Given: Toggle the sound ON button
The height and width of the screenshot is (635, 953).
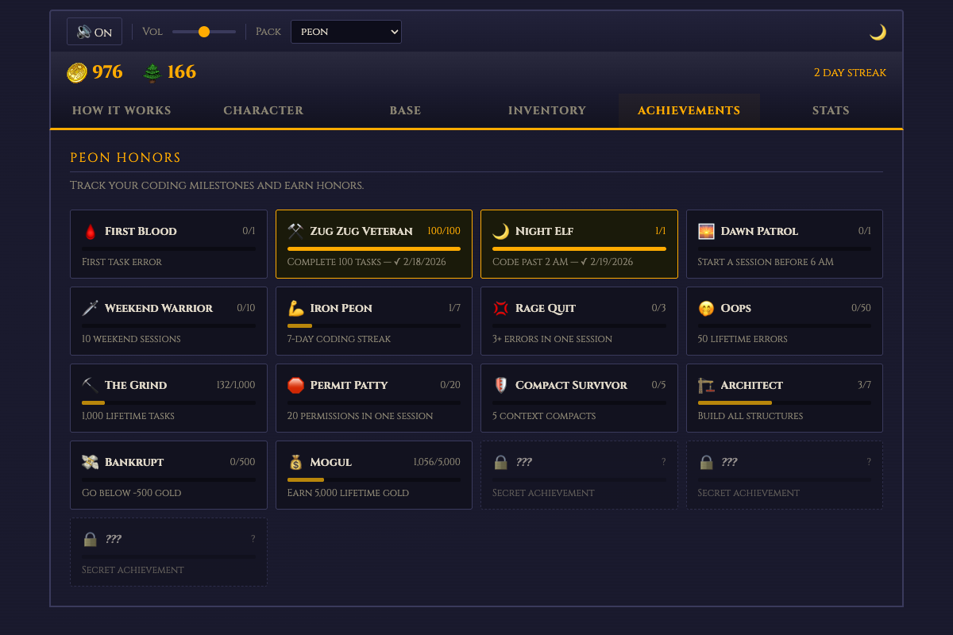Looking at the screenshot, I should click(x=95, y=32).
